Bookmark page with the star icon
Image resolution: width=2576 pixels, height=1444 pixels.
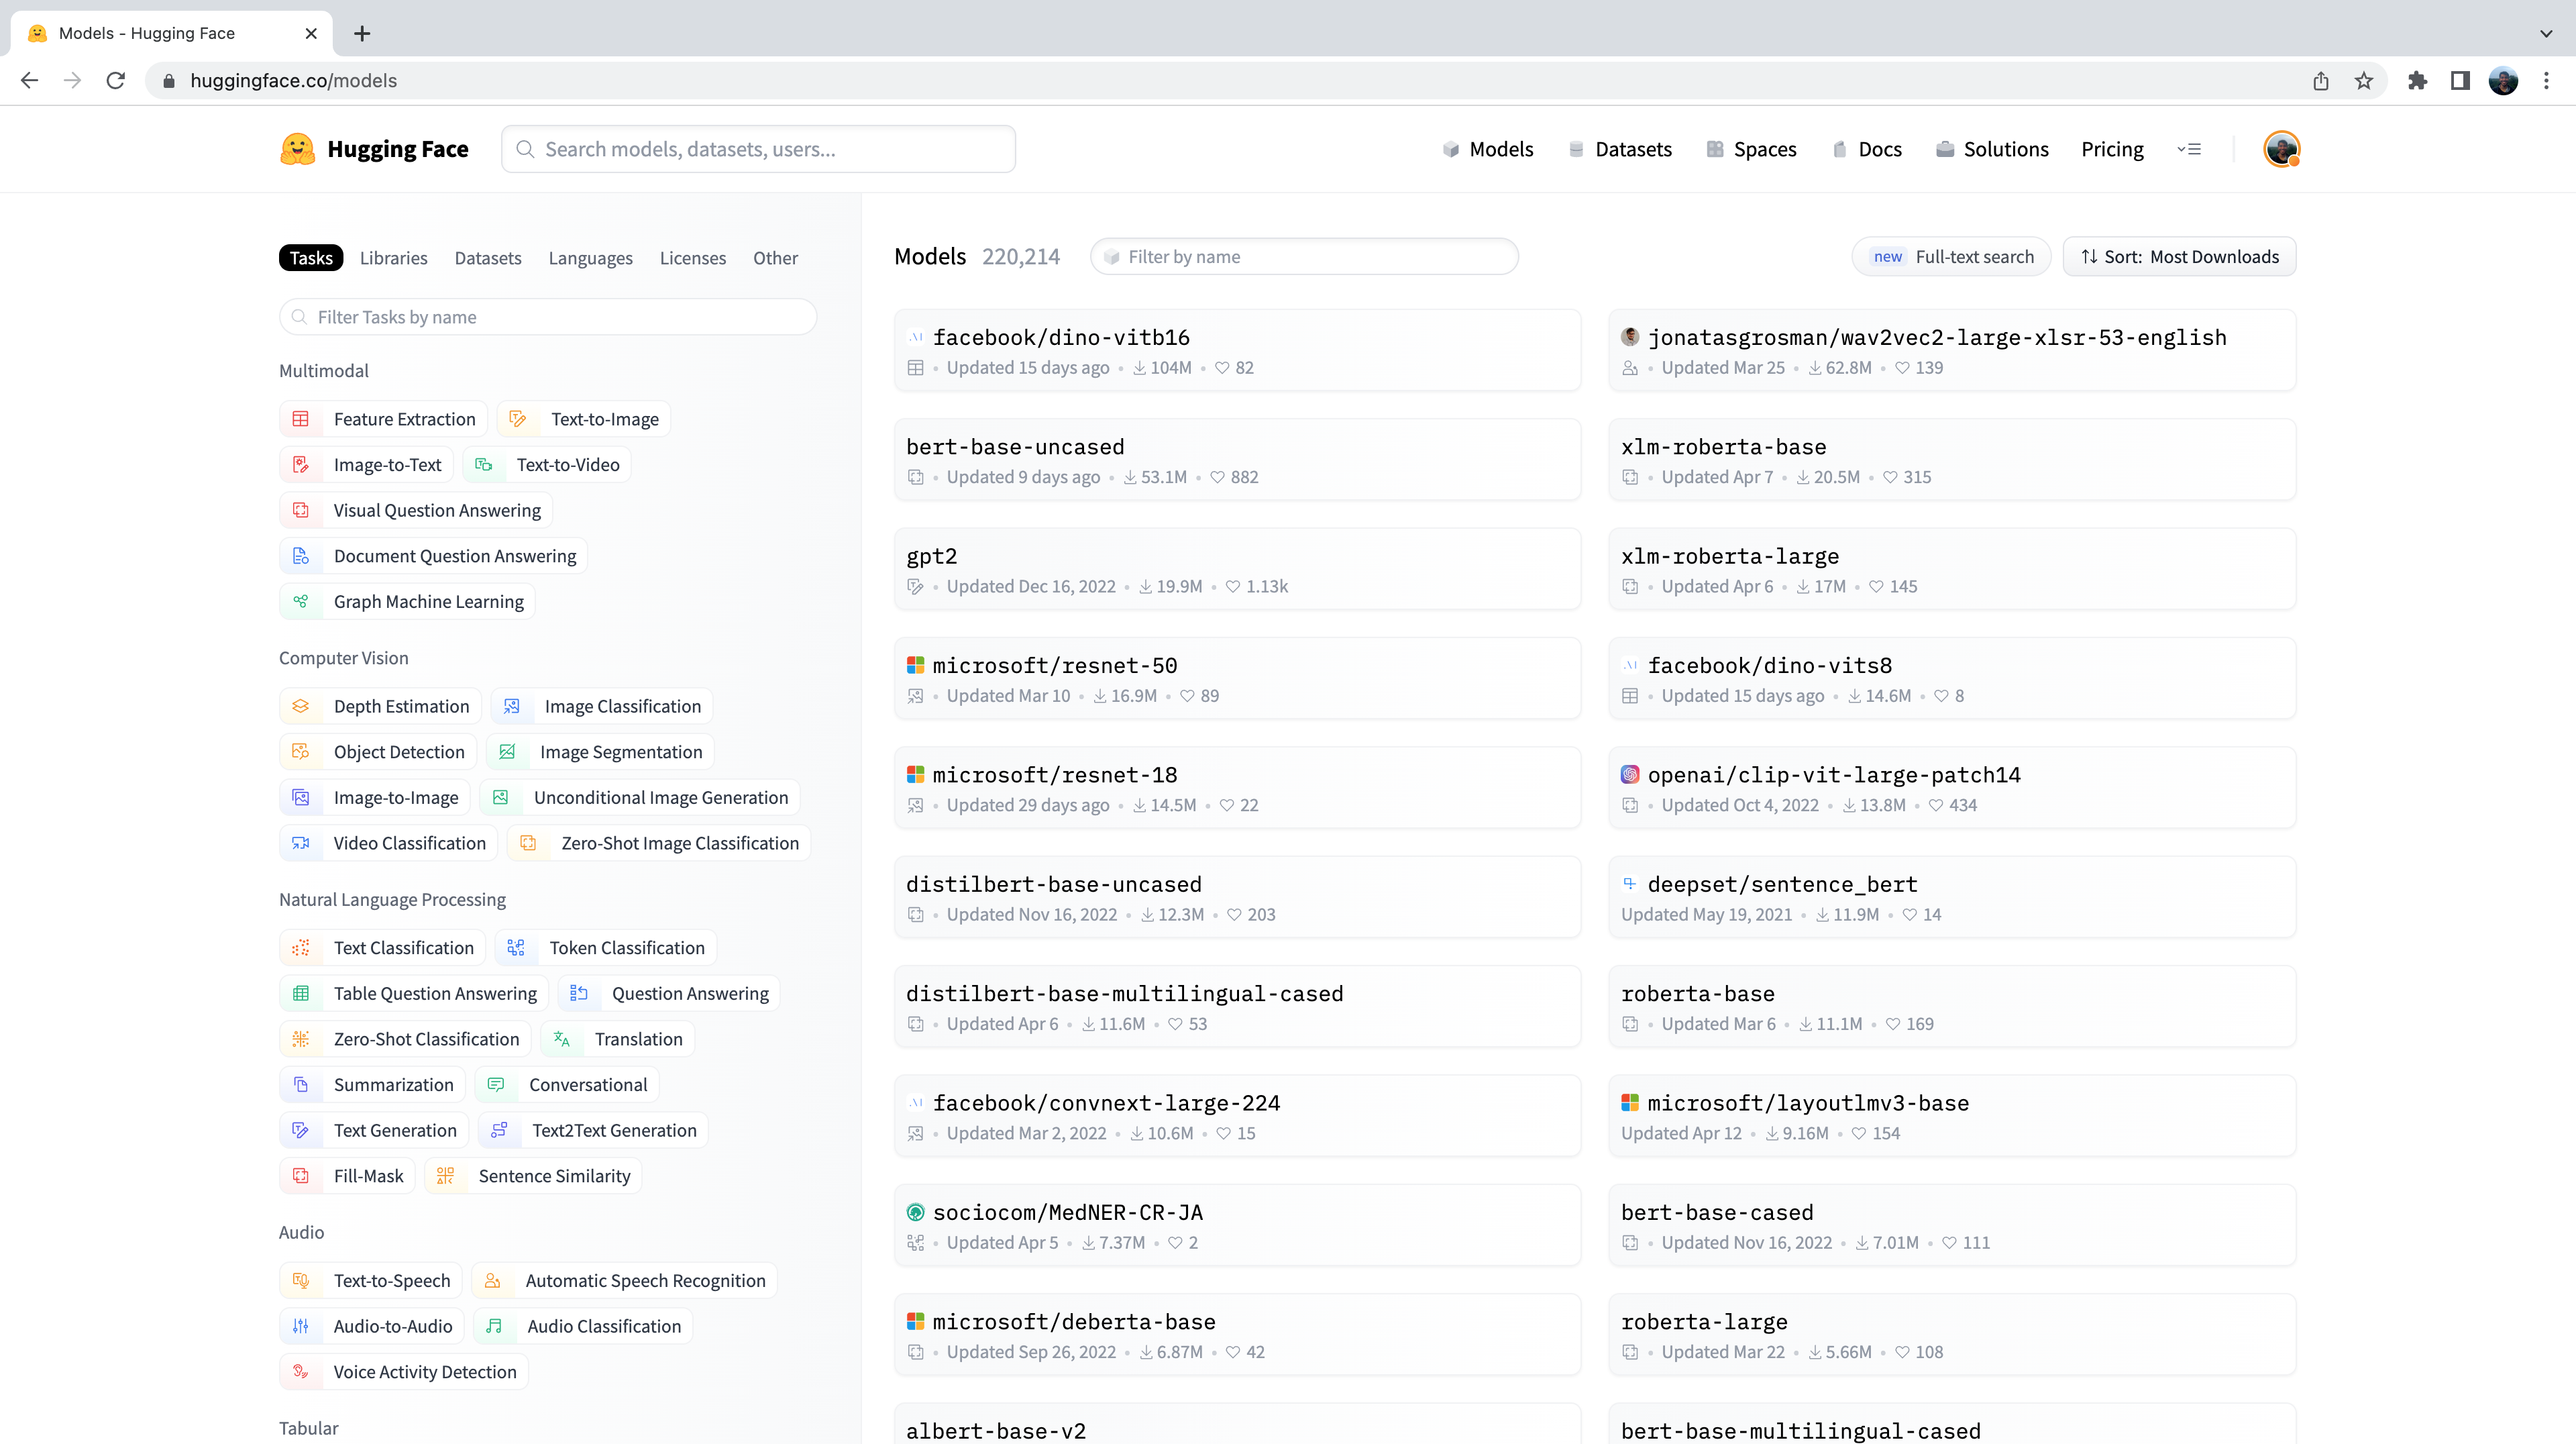tap(2364, 81)
